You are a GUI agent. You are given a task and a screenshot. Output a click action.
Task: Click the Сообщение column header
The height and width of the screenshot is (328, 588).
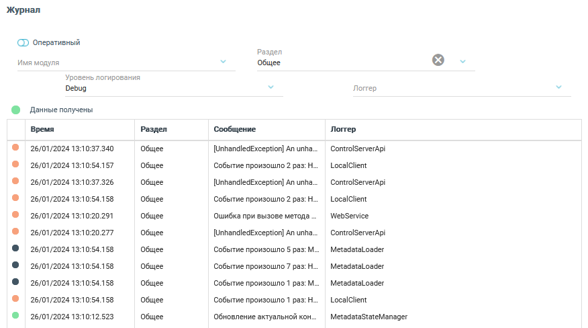point(234,129)
